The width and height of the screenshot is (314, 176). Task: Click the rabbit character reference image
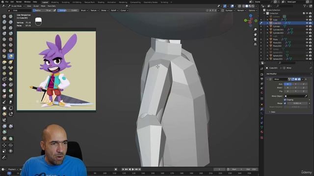tap(56, 70)
